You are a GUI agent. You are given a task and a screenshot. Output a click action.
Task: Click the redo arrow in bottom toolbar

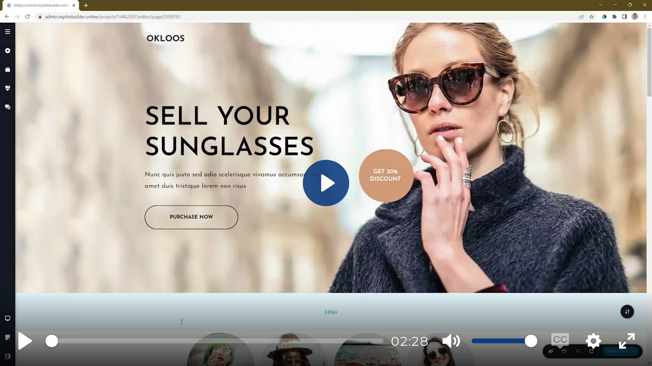click(x=578, y=351)
